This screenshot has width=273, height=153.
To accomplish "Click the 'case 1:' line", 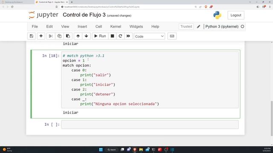I will pyautogui.click(x=79, y=80).
